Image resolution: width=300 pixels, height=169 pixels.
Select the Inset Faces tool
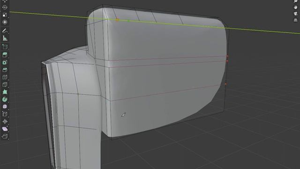click(5, 62)
